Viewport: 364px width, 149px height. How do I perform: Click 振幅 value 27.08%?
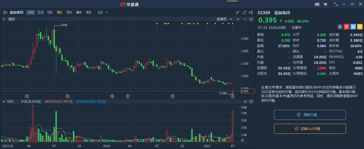pyautogui.click(x=284, y=46)
